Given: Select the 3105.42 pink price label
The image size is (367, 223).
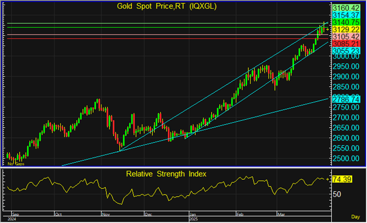Looking at the screenshot, I should pyautogui.click(x=345, y=36).
